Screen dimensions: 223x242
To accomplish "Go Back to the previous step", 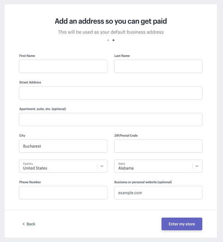I will tap(29, 224).
